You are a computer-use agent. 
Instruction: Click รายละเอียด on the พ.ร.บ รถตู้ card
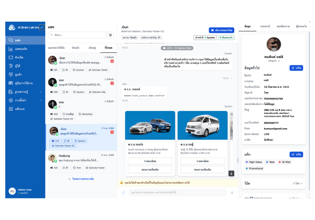202,161
